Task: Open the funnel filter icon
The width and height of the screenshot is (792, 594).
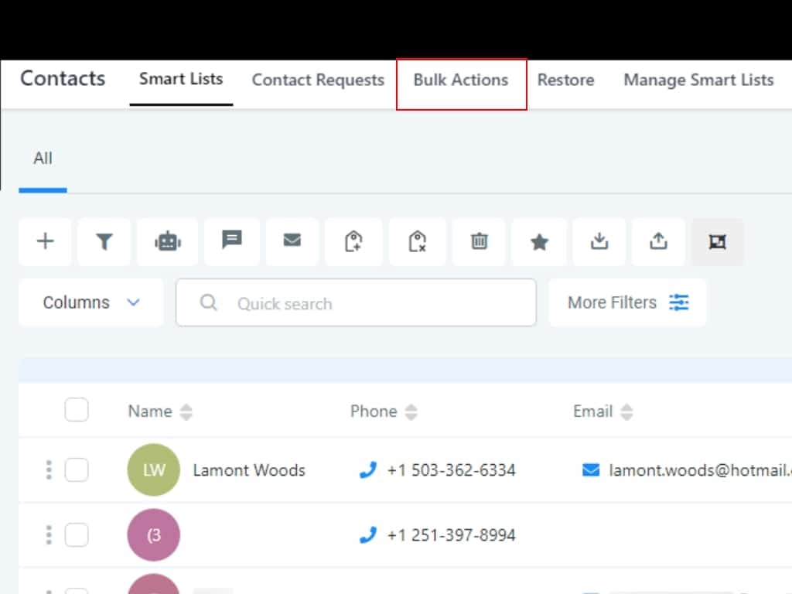Action: [x=104, y=242]
